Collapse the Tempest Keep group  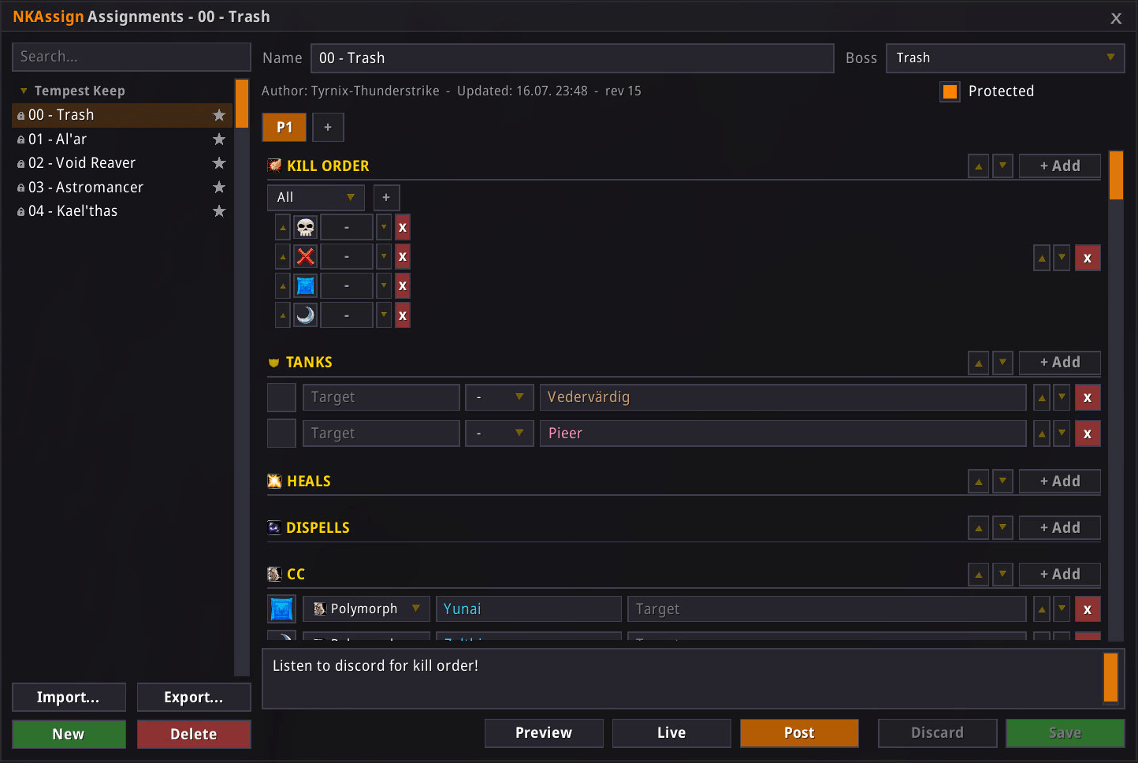tap(24, 91)
